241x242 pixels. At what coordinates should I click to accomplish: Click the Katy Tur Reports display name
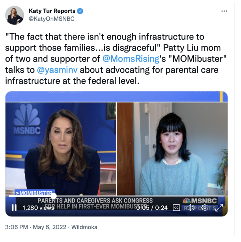pos(52,11)
